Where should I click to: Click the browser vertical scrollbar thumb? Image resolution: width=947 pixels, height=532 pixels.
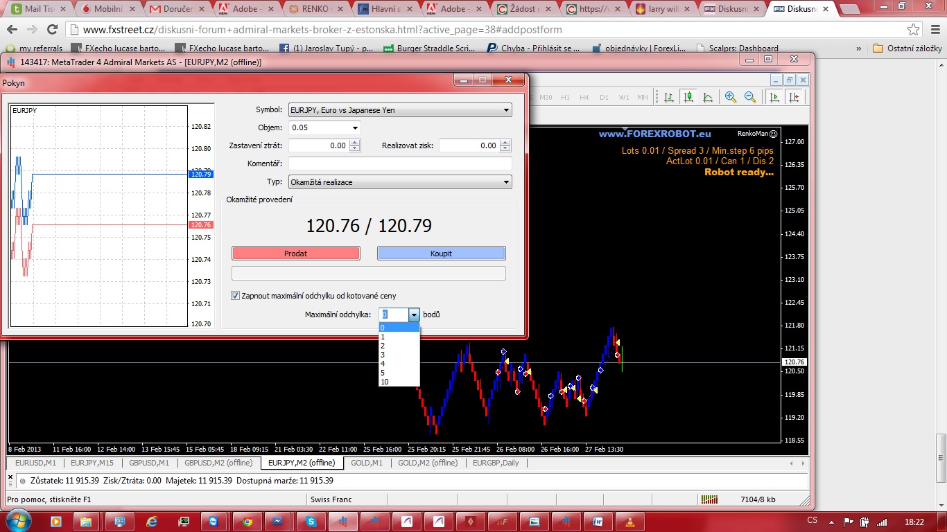coord(941,458)
